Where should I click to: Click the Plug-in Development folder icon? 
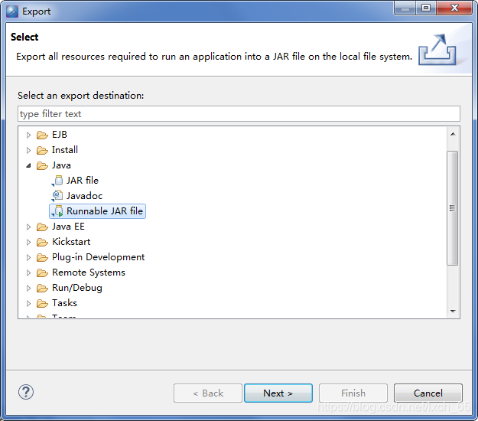pos(42,257)
